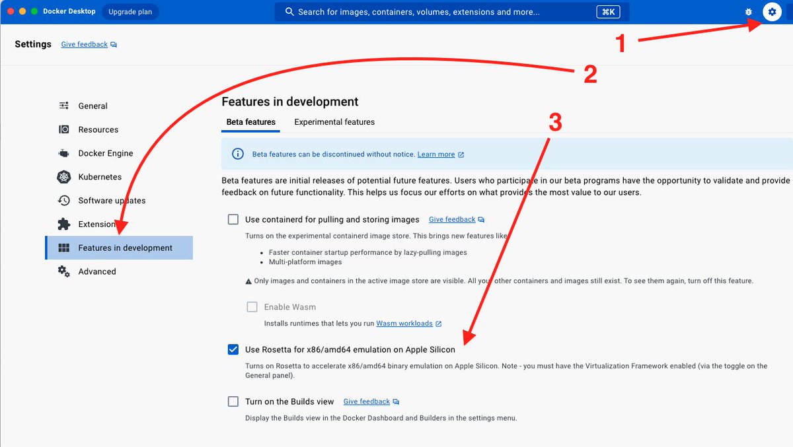
Task: Click Give feedback link for Builds view
Action: point(367,401)
